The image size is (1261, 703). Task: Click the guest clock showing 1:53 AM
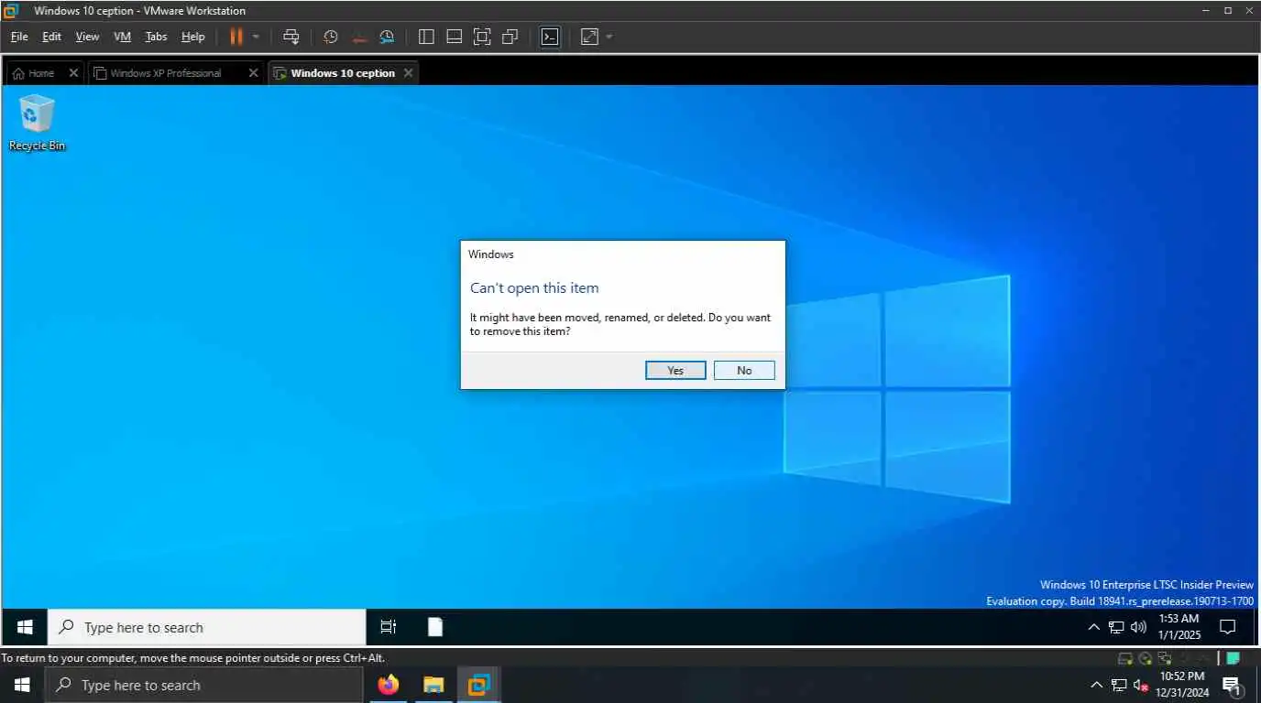1179,627
